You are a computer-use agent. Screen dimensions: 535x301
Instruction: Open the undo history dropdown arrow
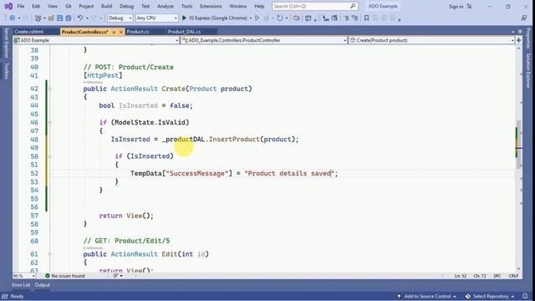pyautogui.click(x=87, y=18)
